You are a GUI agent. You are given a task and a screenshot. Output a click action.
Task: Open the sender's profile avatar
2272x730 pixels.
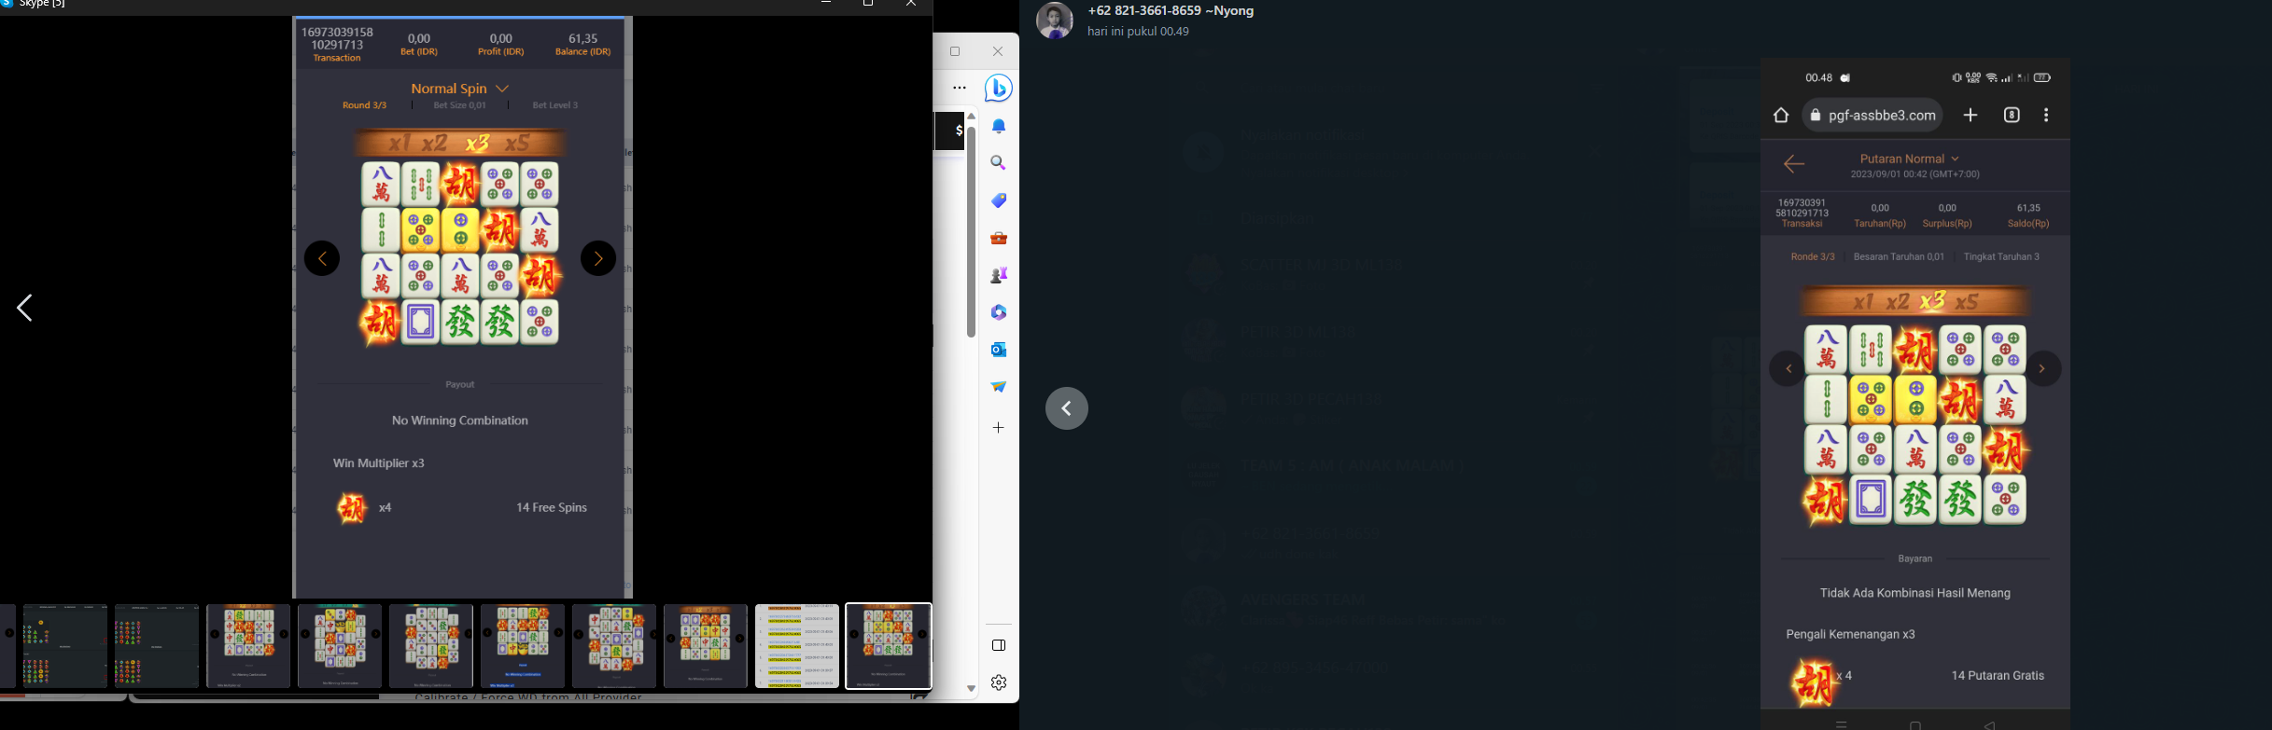[x=1055, y=20]
